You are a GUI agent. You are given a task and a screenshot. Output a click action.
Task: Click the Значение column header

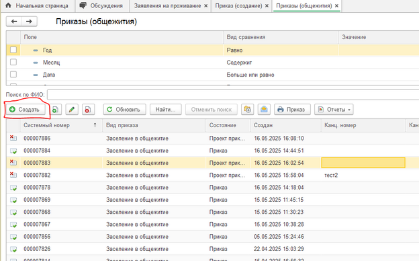[379, 37]
